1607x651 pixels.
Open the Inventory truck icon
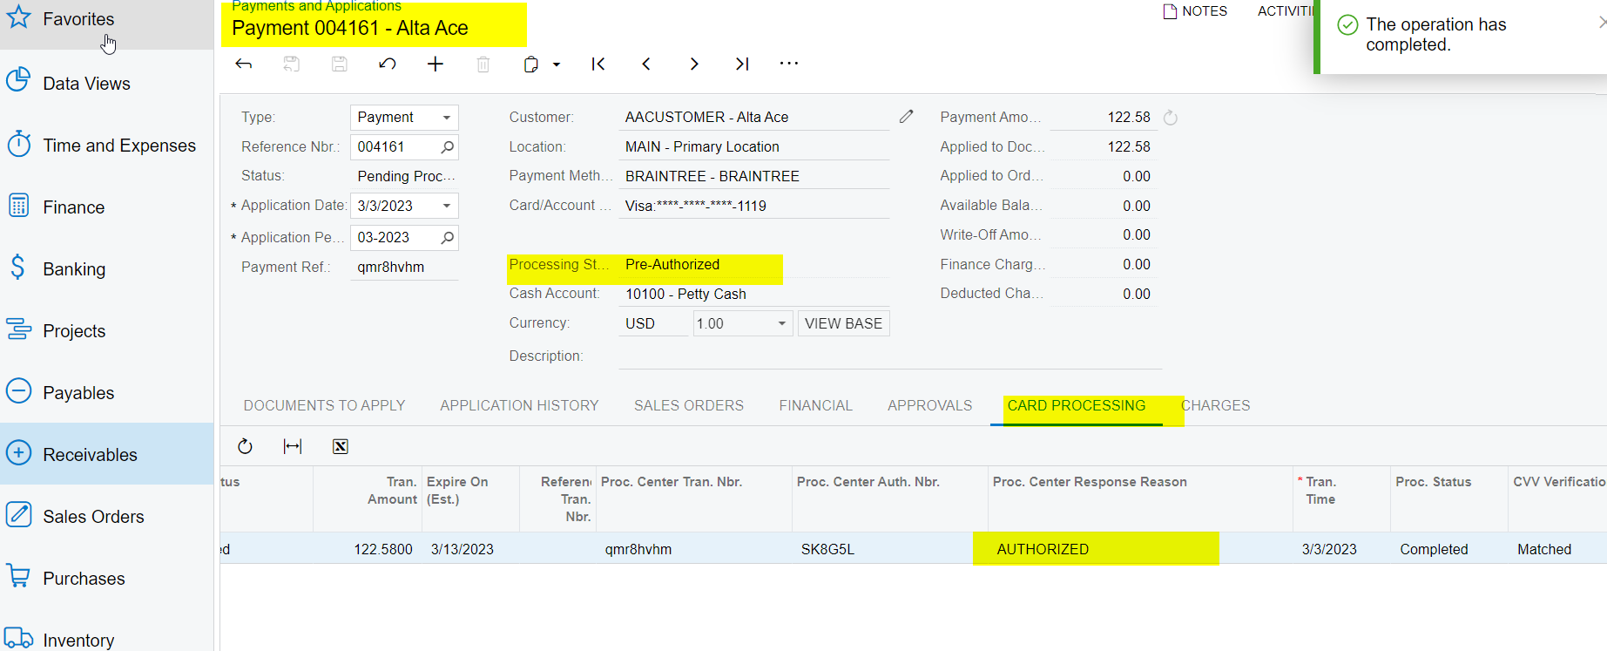pos(18,638)
